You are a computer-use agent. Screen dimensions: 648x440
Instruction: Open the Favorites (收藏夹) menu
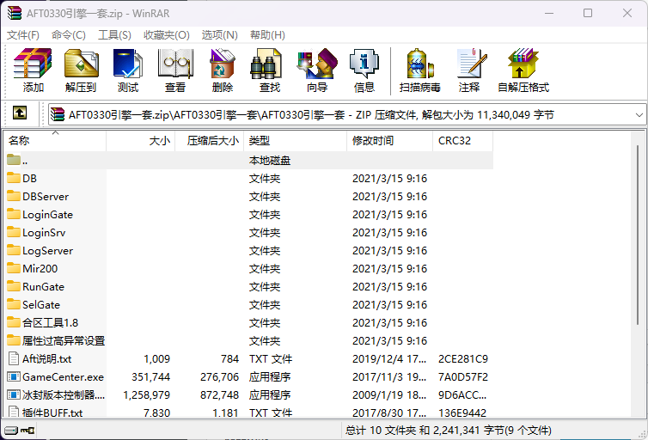166,35
